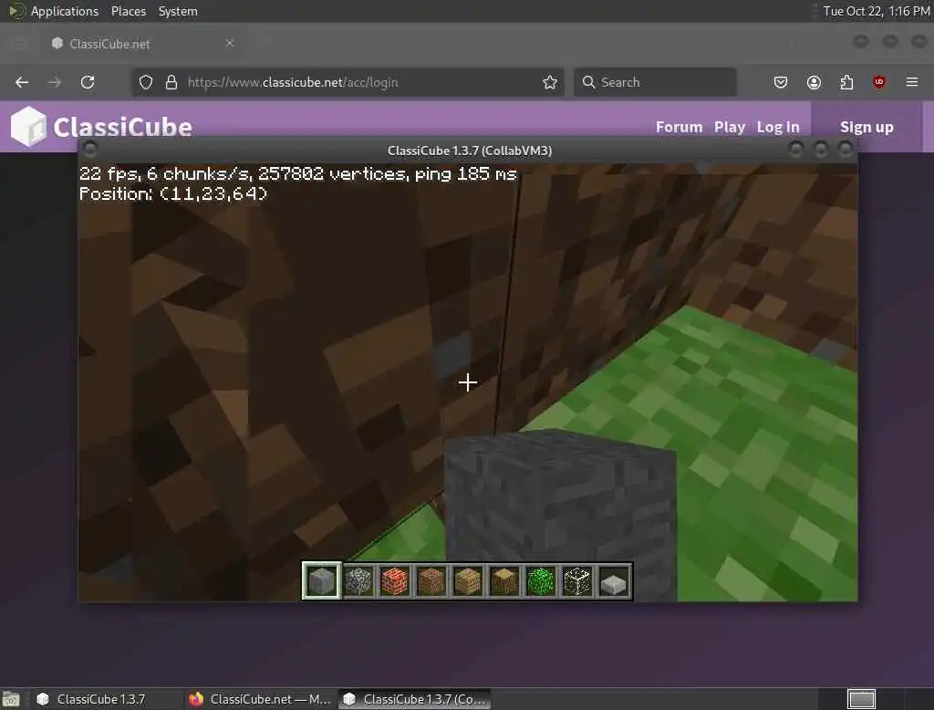
Task: Open the window menu button of ClassiCube window
Action: pos(90,149)
